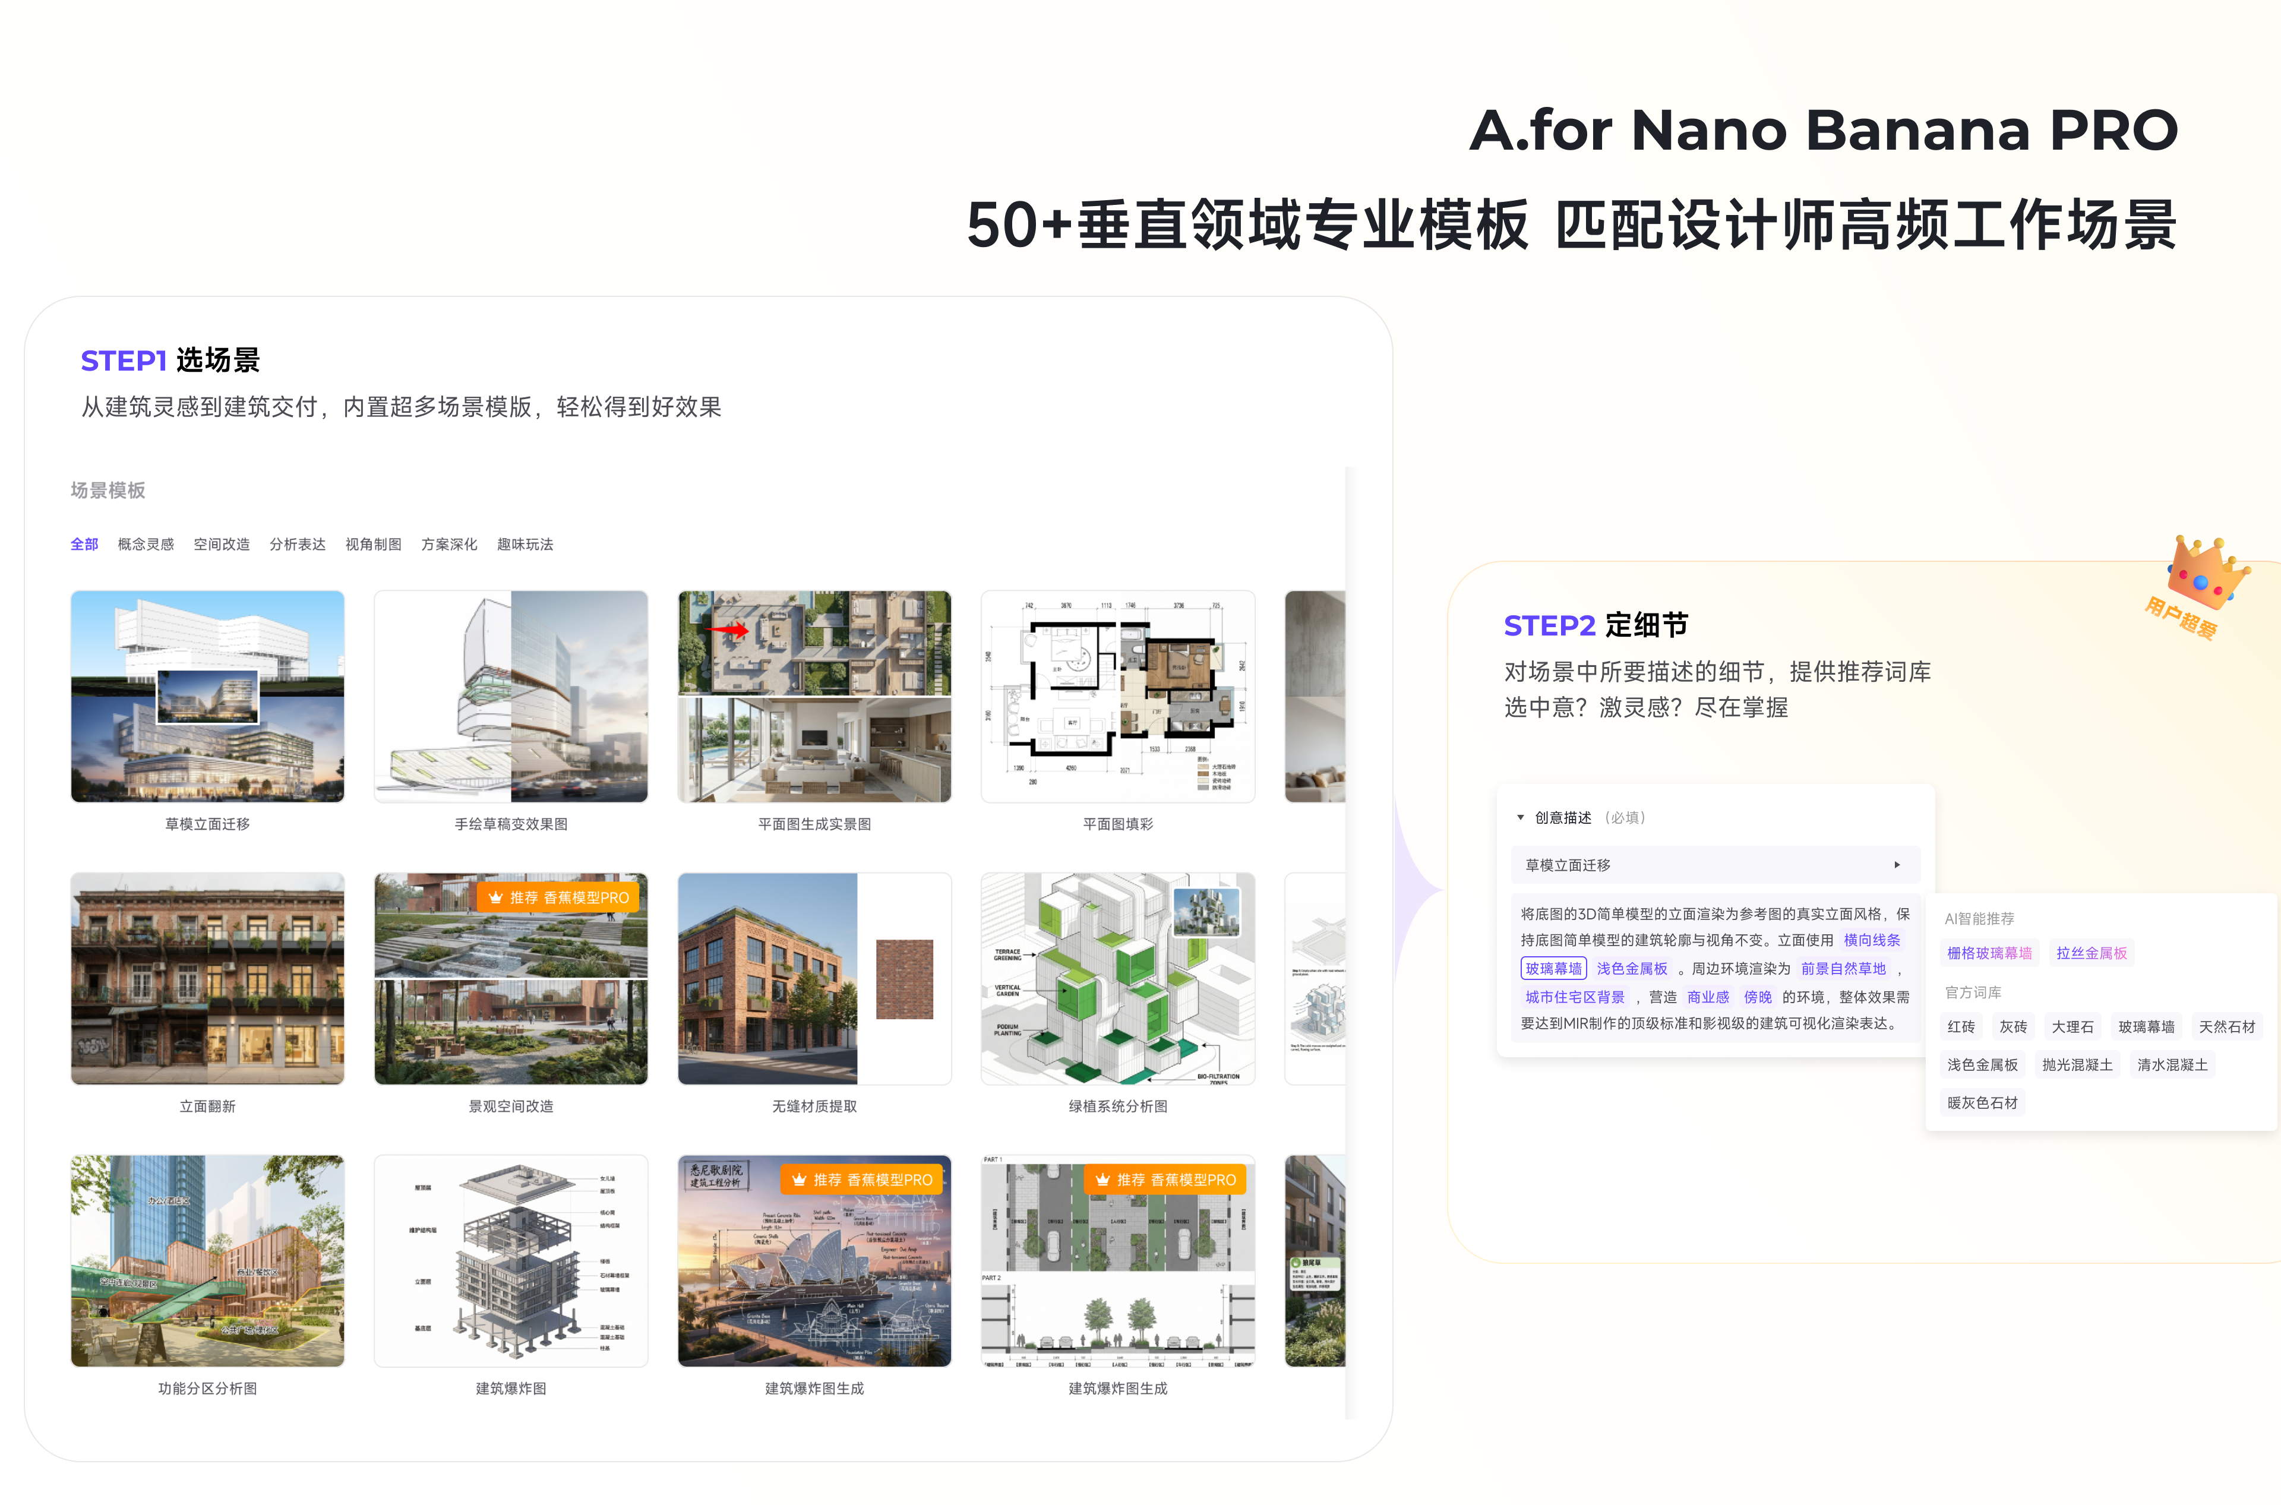Click the 推荐 香蕉模型PRO badge on 景观空间改造
This screenshot has width=2281, height=1505.
(558, 897)
